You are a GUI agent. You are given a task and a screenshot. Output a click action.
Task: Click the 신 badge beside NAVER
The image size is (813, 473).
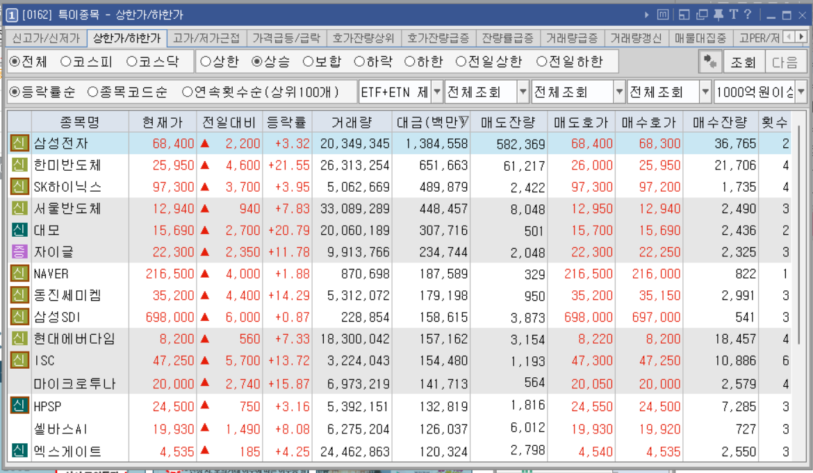19,274
